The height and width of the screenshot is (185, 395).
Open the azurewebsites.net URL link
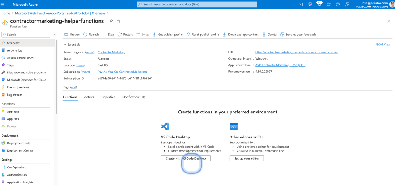click(x=297, y=52)
